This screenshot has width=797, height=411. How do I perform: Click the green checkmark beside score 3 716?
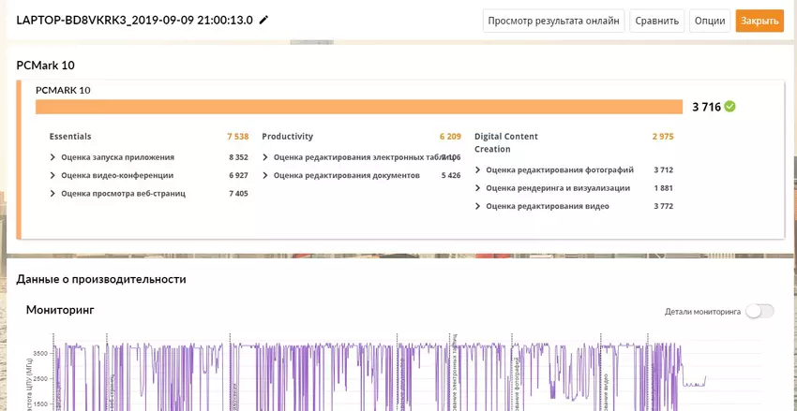click(x=729, y=107)
